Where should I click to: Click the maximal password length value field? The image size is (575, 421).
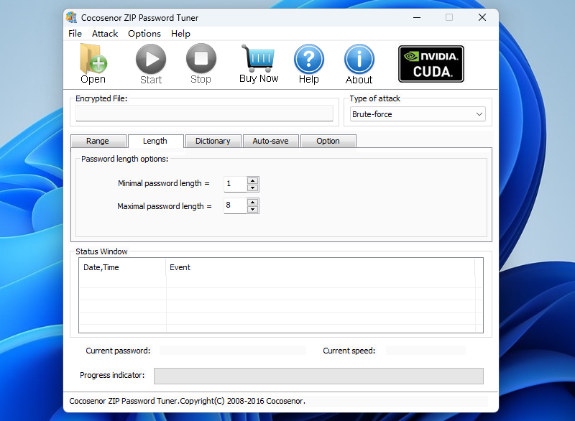tap(236, 205)
